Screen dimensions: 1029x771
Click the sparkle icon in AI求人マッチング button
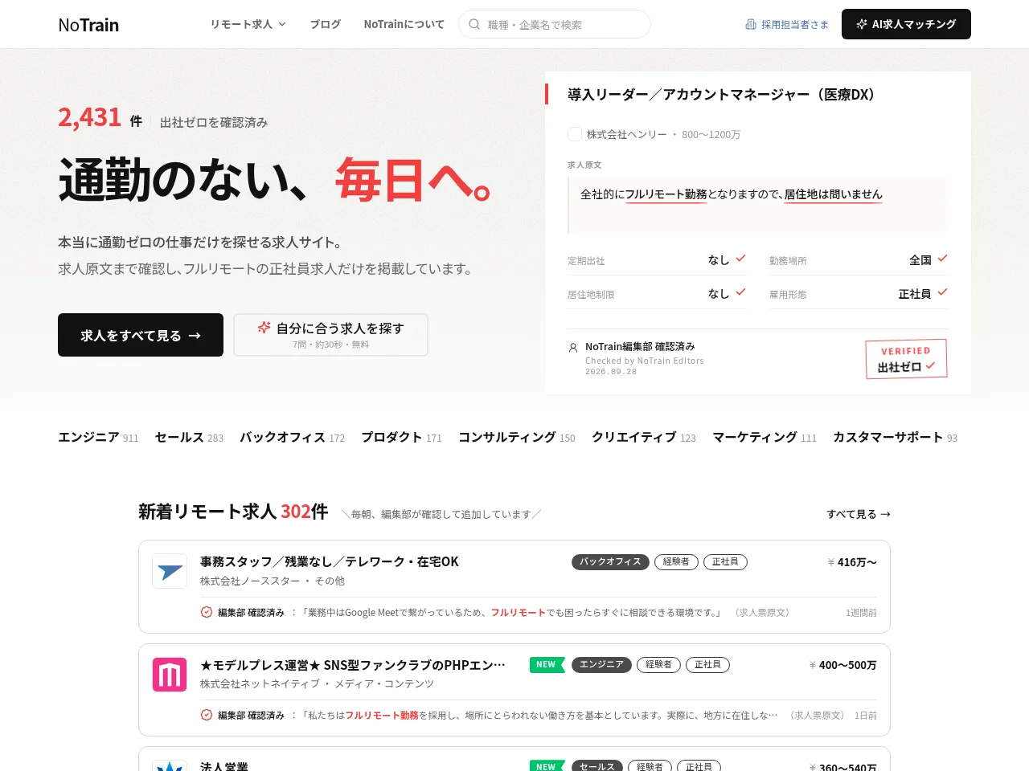(x=862, y=24)
